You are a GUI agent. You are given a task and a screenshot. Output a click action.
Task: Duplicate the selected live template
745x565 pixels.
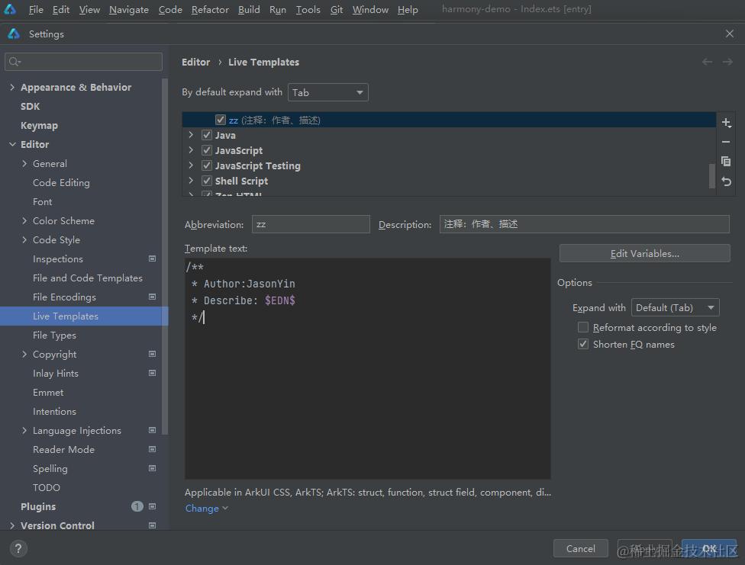tap(726, 162)
